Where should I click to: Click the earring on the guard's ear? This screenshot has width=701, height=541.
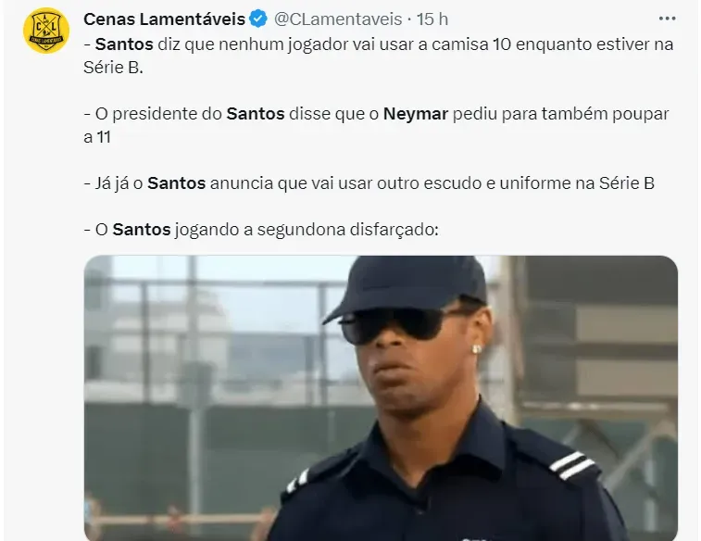(x=477, y=348)
